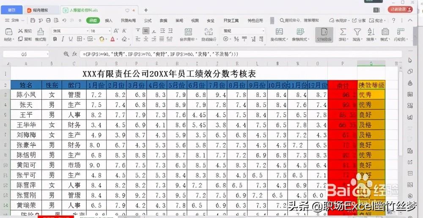Toggle Italic formatting
Image resolution: width=423 pixels, height=218 pixels.
(x=63, y=39)
